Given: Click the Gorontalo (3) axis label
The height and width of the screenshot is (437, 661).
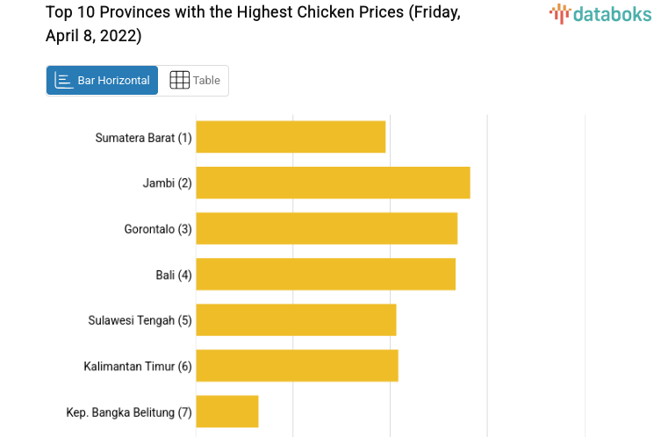Looking at the screenshot, I should pyautogui.click(x=158, y=229).
